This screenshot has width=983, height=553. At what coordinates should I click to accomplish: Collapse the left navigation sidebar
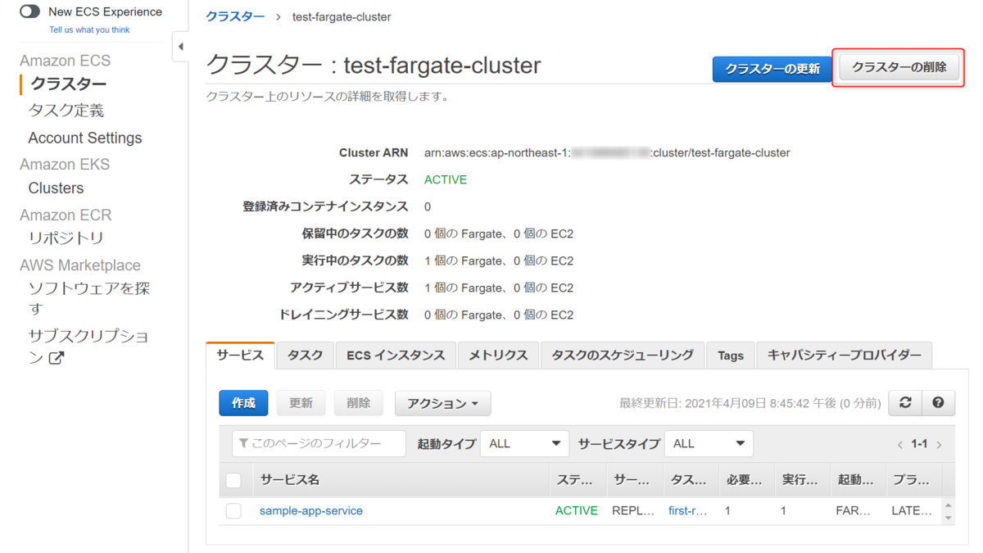coord(180,47)
